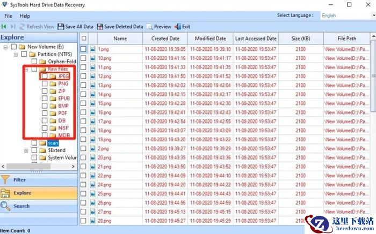Click the Exit door icon

[178, 27]
